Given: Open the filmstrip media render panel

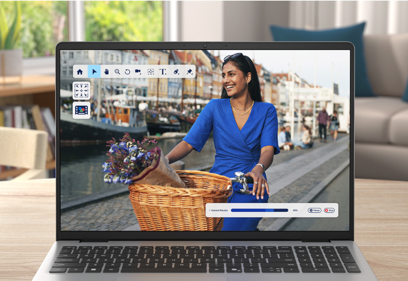Looking at the screenshot, I should 82,110.
